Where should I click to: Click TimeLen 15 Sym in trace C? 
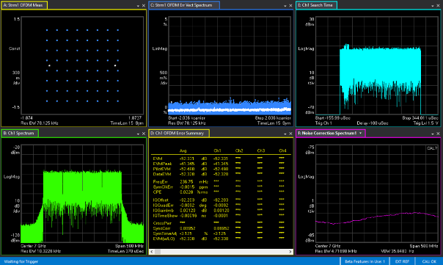274,123
